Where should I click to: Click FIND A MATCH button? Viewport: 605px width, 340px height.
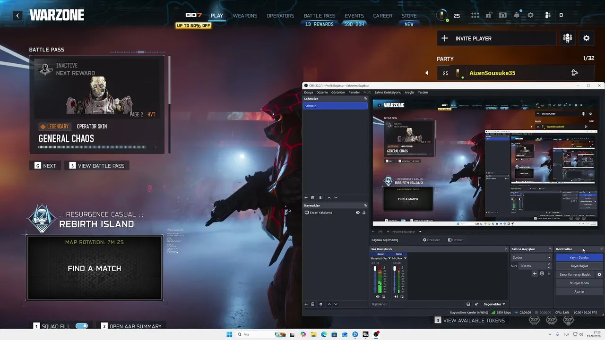pyautogui.click(x=95, y=268)
